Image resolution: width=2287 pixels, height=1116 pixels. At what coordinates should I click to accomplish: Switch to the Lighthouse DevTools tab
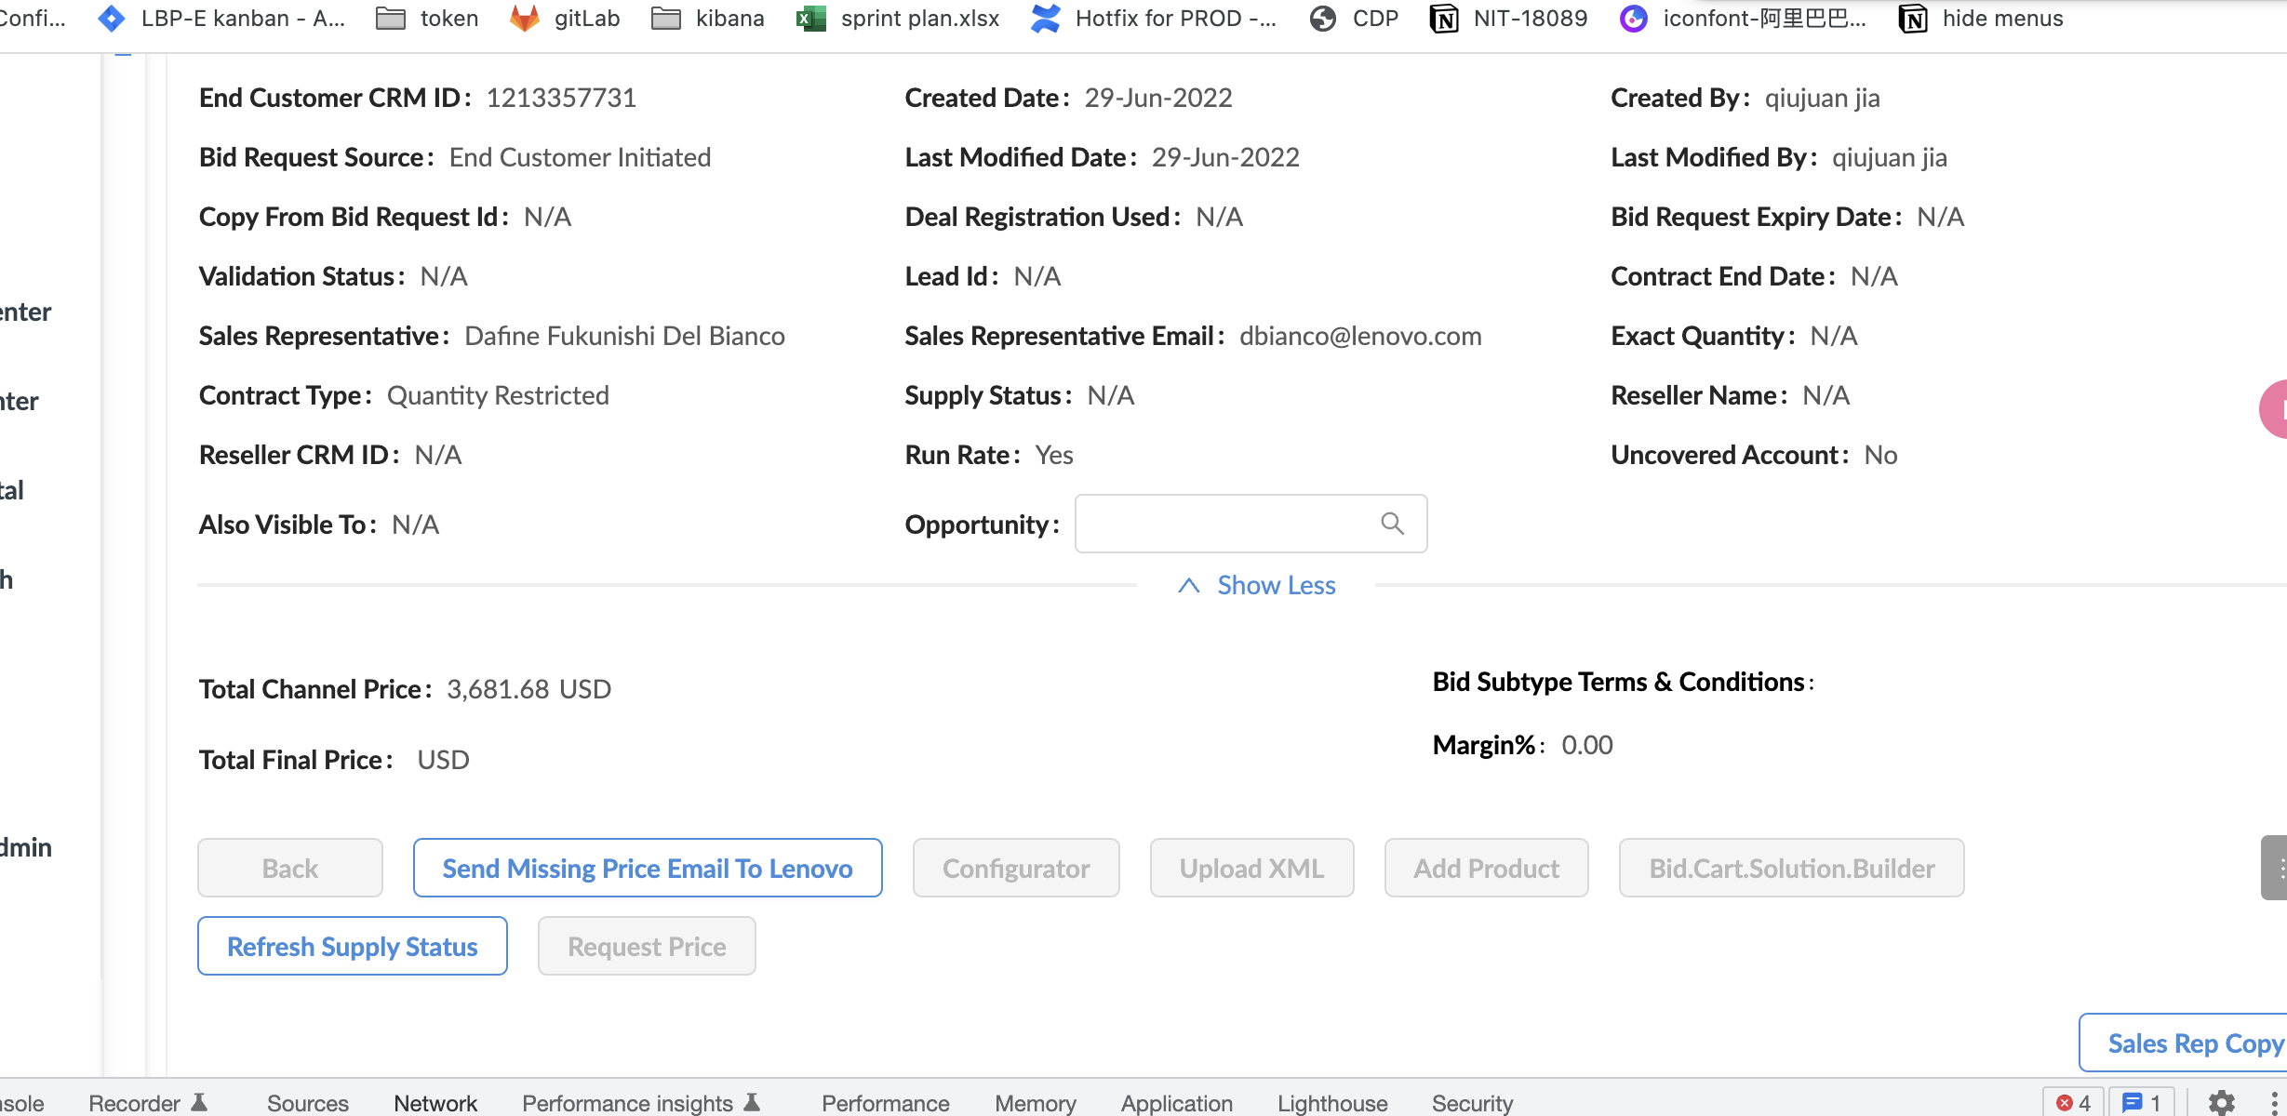click(x=1332, y=1103)
